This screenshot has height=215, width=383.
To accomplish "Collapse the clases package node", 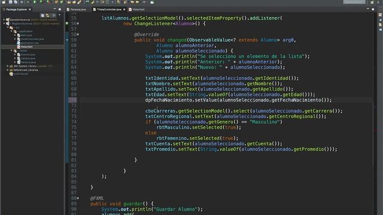I will pyautogui.click(x=11, y=51).
